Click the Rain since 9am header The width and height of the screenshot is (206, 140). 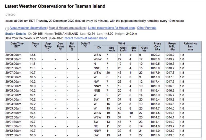coord(190,47)
